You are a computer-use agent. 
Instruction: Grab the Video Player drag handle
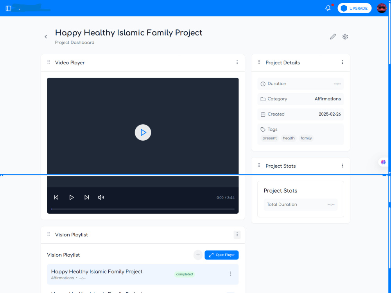point(48,62)
